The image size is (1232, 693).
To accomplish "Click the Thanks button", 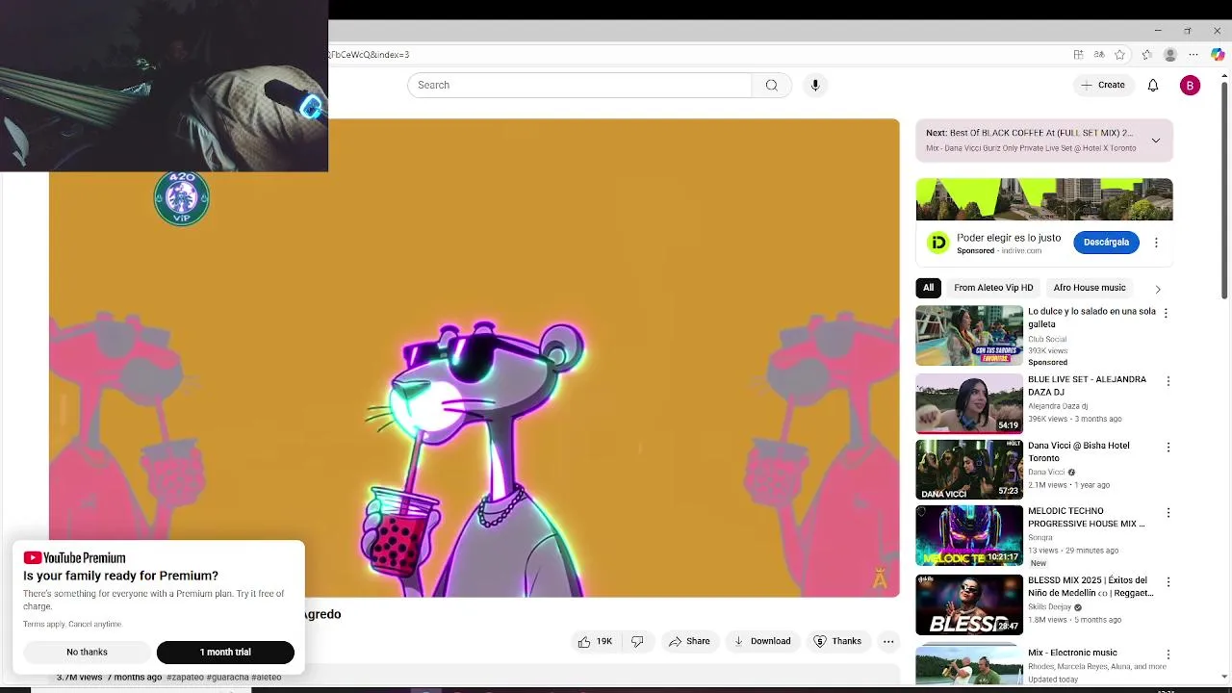I will (x=837, y=641).
